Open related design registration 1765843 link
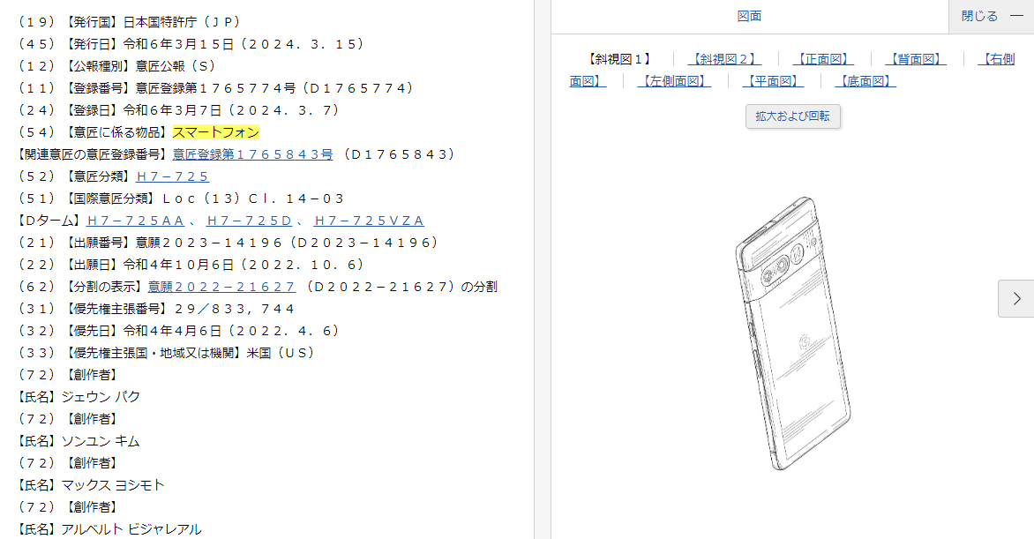The width and height of the screenshot is (1034, 539). (252, 154)
